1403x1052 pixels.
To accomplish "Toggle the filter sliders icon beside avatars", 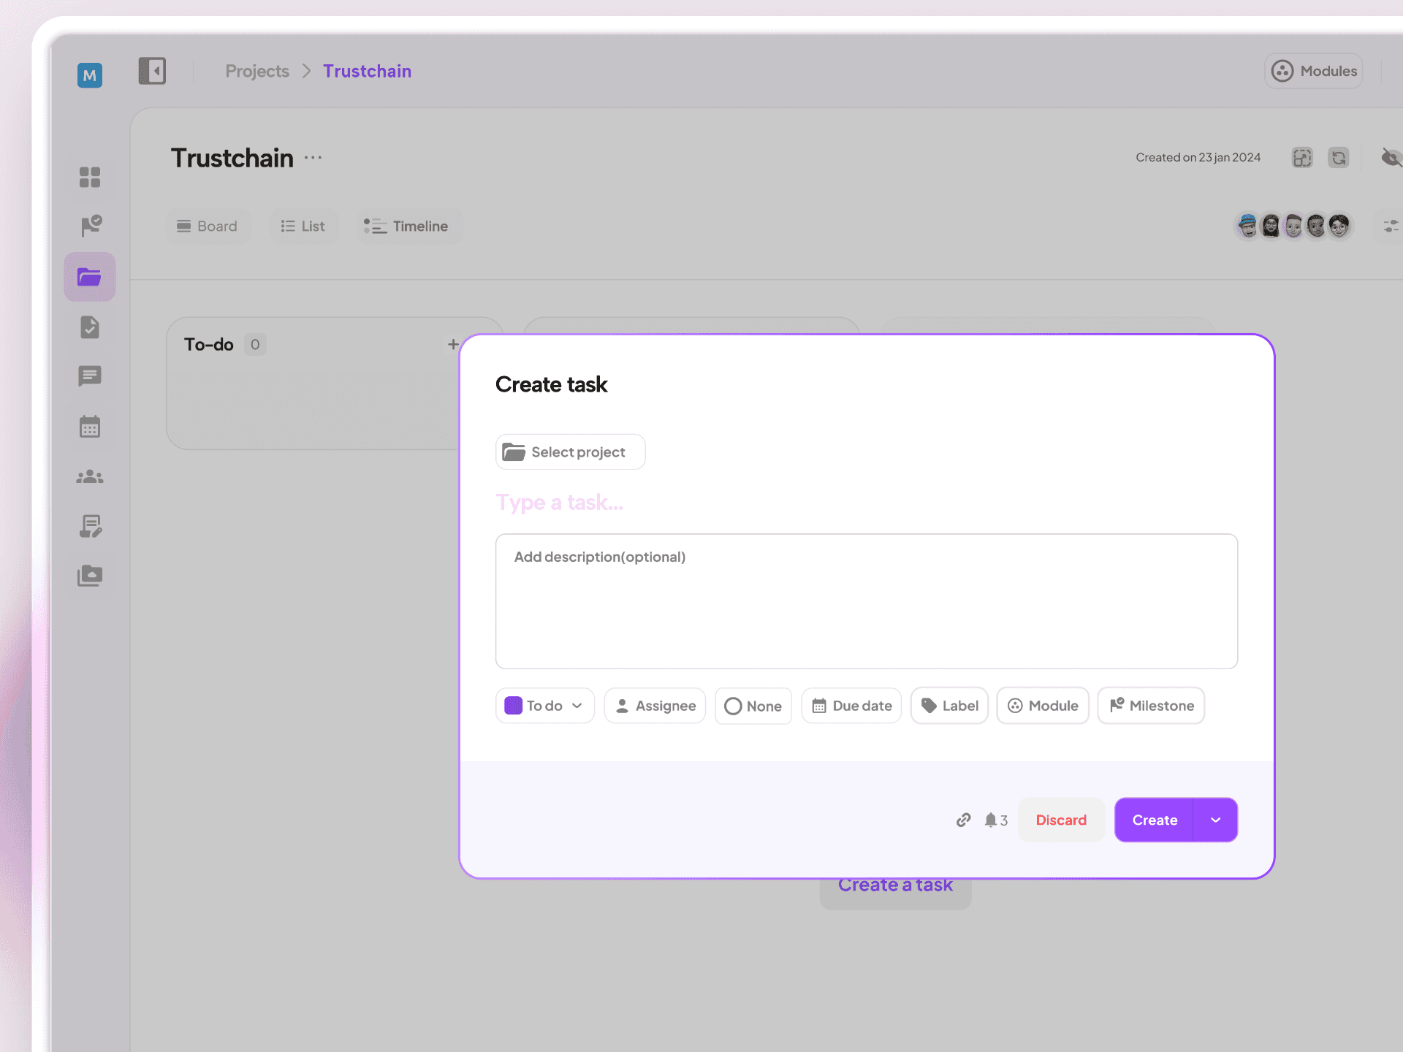I will 1391,226.
